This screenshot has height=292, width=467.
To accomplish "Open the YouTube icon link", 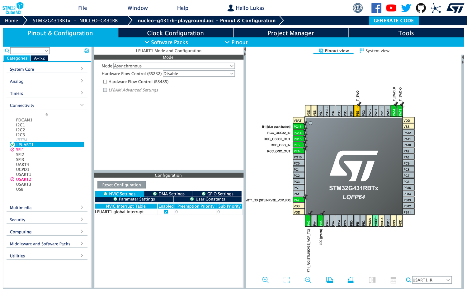I will pos(391,8).
